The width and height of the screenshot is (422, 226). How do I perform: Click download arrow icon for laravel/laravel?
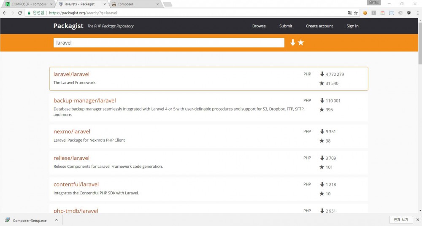(x=322, y=74)
